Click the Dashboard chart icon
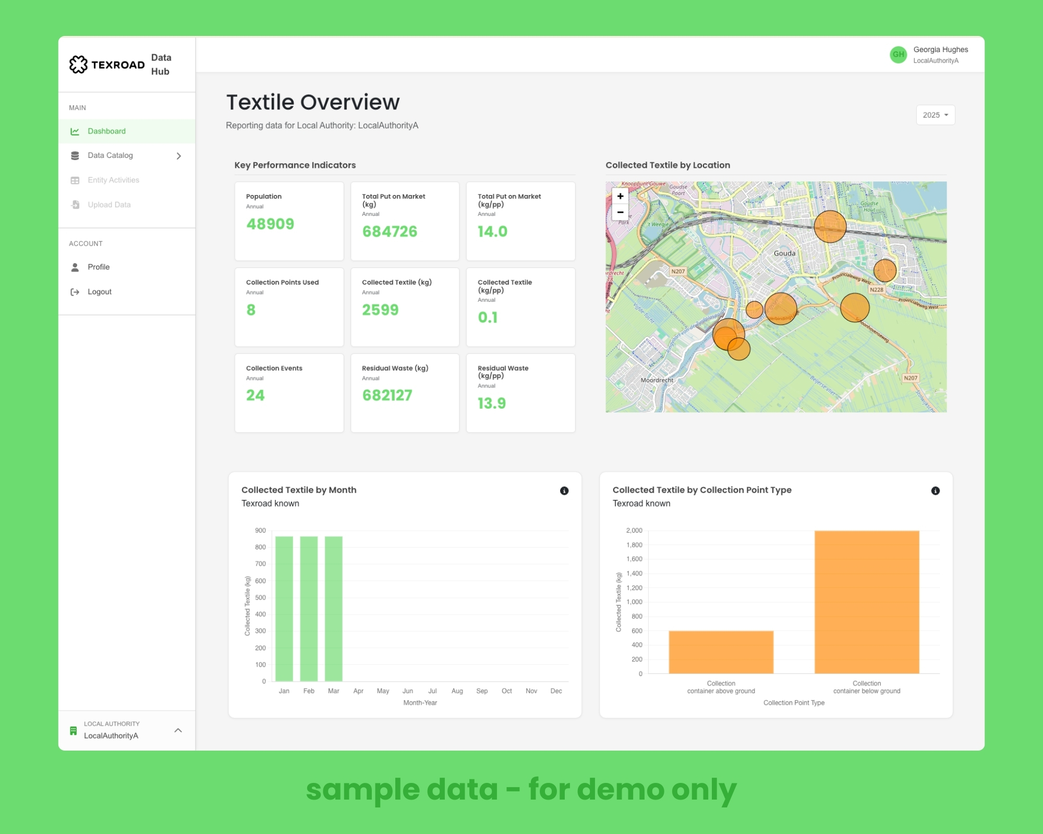The height and width of the screenshot is (834, 1043). pyautogui.click(x=75, y=131)
